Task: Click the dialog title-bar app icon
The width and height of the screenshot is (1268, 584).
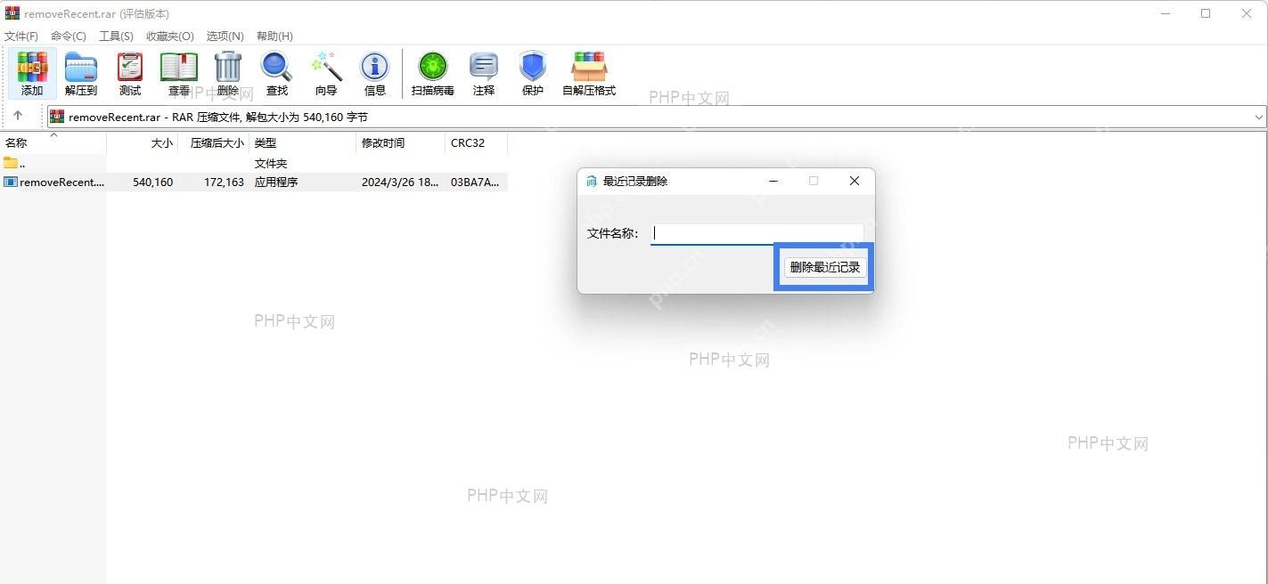Action: coord(592,182)
